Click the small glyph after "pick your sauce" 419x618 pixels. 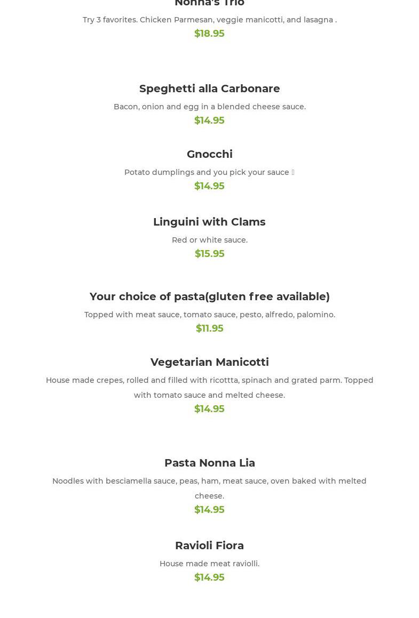293,172
